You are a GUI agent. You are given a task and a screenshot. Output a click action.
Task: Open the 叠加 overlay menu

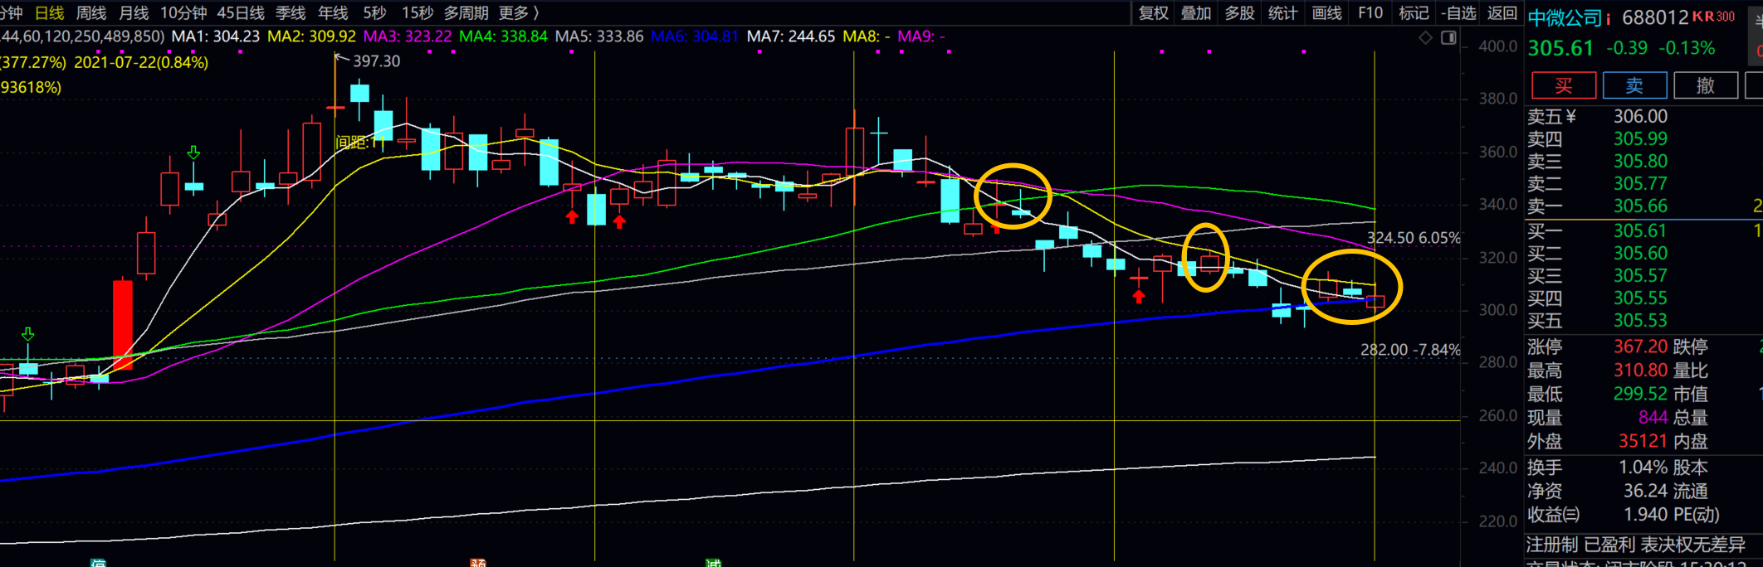click(1196, 12)
